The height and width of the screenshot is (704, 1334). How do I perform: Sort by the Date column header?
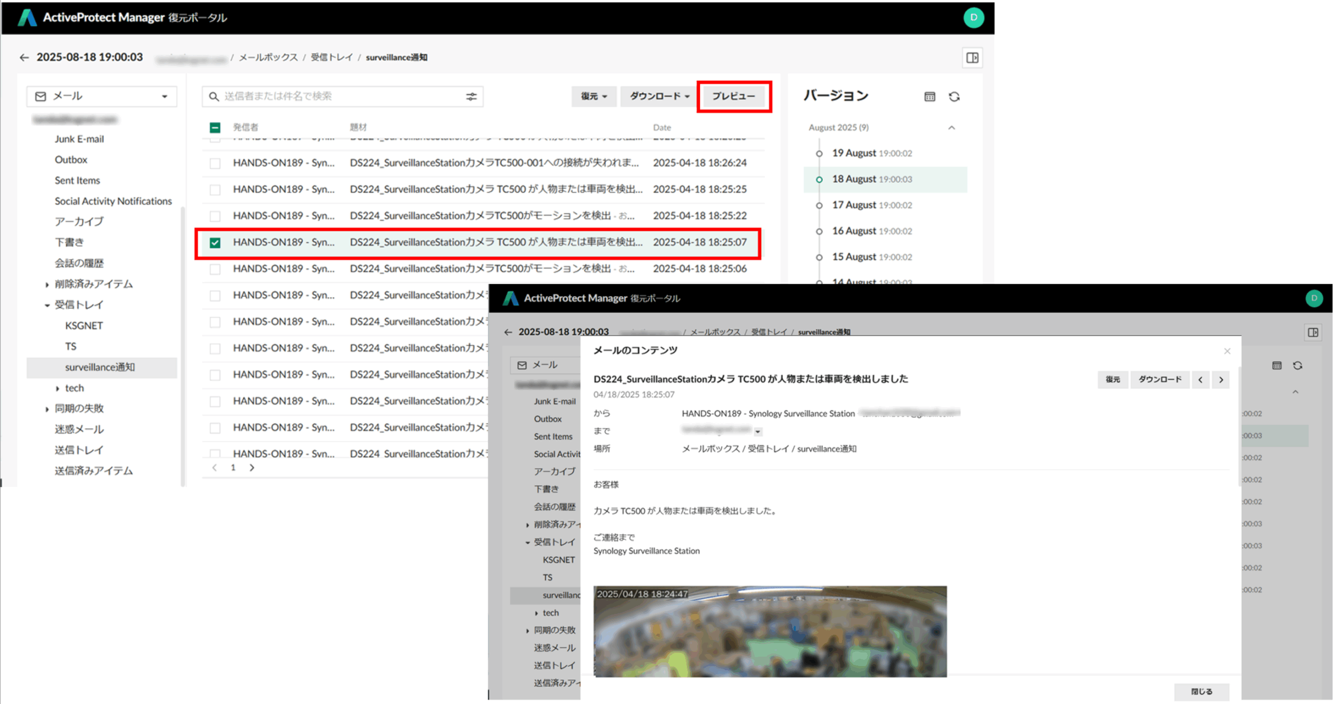662,128
